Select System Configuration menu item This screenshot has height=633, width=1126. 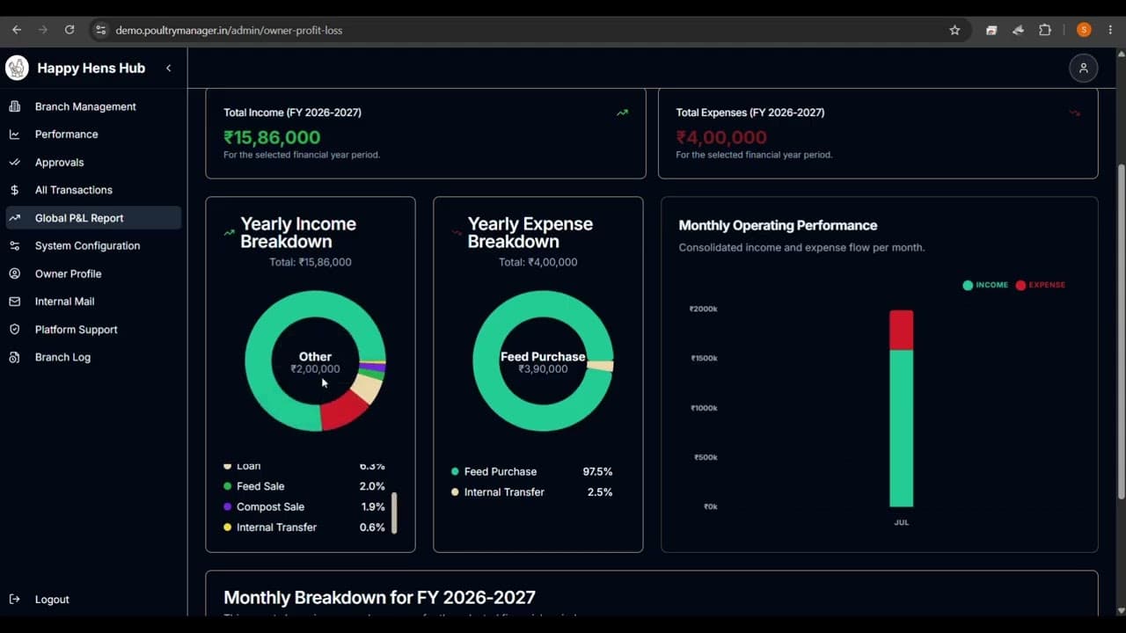[x=87, y=246]
